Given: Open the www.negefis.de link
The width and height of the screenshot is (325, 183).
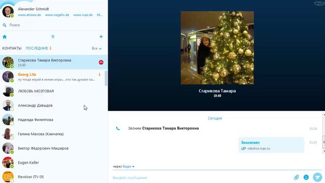Looking at the screenshot, I should (57, 15).
